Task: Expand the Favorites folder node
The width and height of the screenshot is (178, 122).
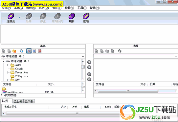Action: tap(8, 72)
